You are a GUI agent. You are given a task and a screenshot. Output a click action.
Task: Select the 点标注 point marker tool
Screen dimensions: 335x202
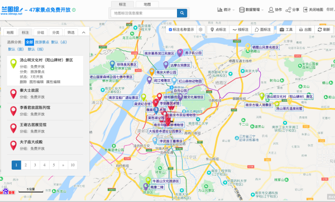218,29
